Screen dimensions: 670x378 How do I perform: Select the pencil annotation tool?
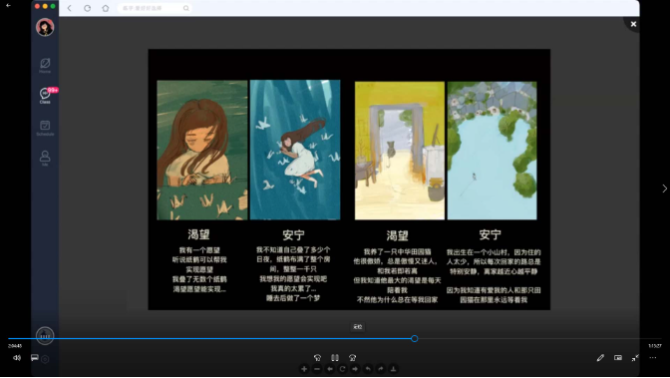600,358
